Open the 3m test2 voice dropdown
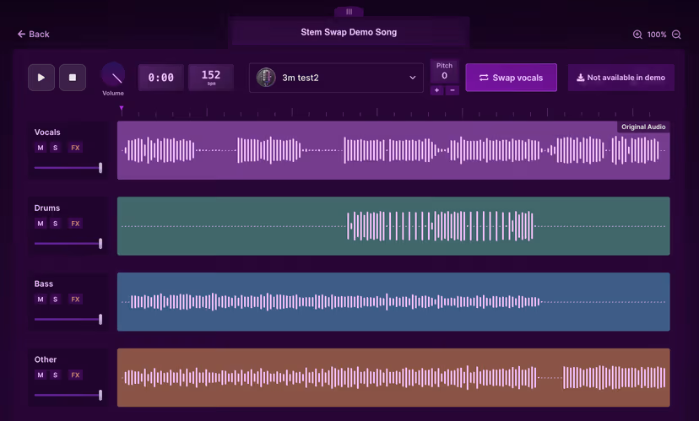Image resolution: width=699 pixels, height=421 pixels. click(x=336, y=78)
